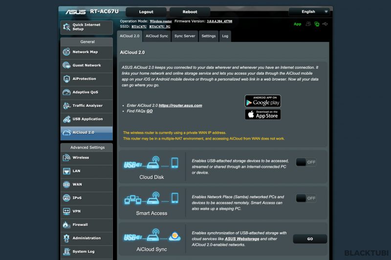391x260 pixels.
Task: Open Network Map in the sidebar
Action: [87, 52]
